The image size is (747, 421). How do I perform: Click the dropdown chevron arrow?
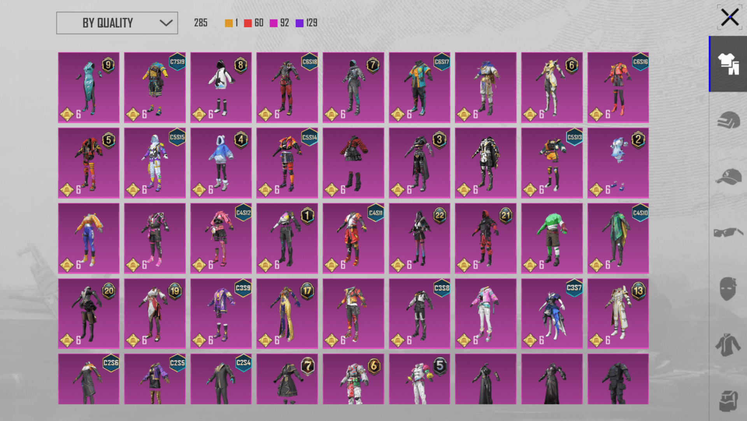click(x=166, y=23)
